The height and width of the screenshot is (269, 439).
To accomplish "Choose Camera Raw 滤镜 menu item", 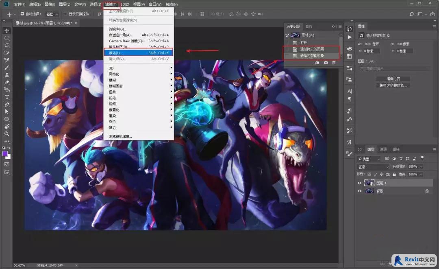I will (x=139, y=41).
